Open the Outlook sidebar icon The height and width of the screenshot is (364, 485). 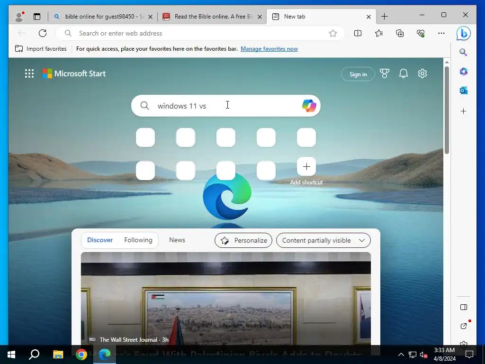[x=463, y=91]
